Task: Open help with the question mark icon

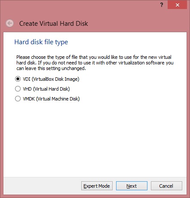Action: tap(162, 5)
